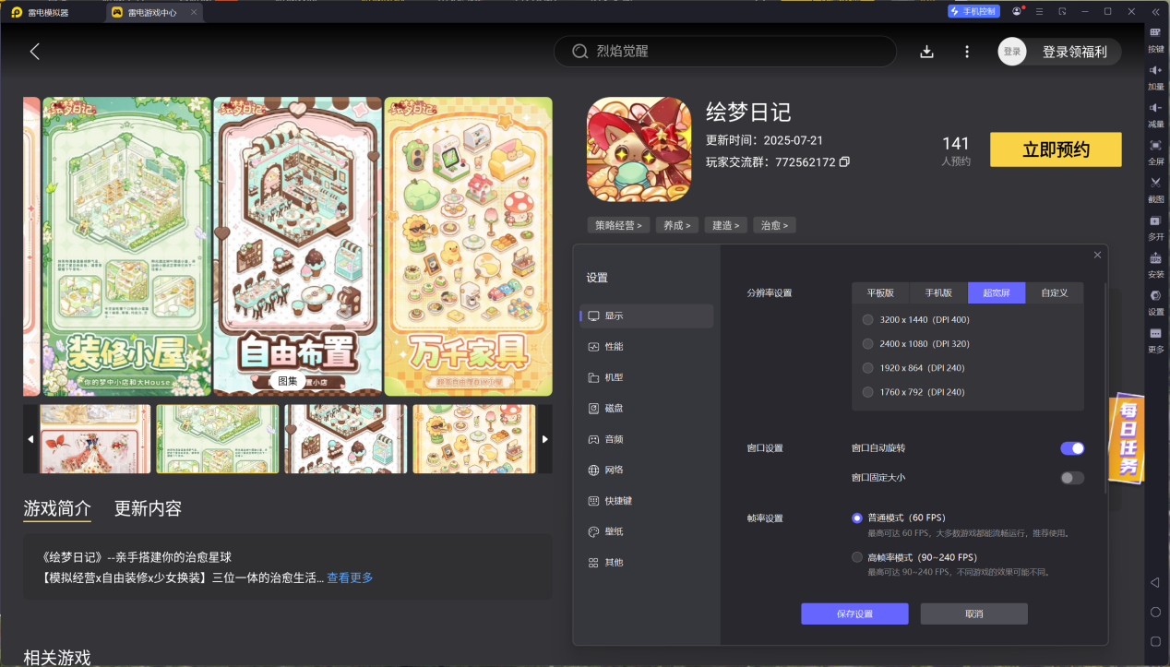Image resolution: width=1170 pixels, height=667 pixels.
Task: Copy the player group number 772562172
Action: pyautogui.click(x=844, y=162)
